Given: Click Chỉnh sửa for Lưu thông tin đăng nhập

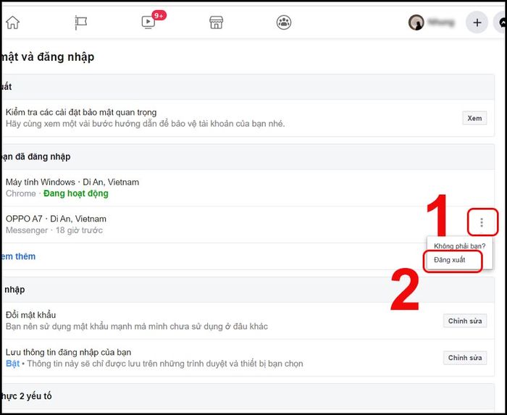Looking at the screenshot, I should [465, 358].
